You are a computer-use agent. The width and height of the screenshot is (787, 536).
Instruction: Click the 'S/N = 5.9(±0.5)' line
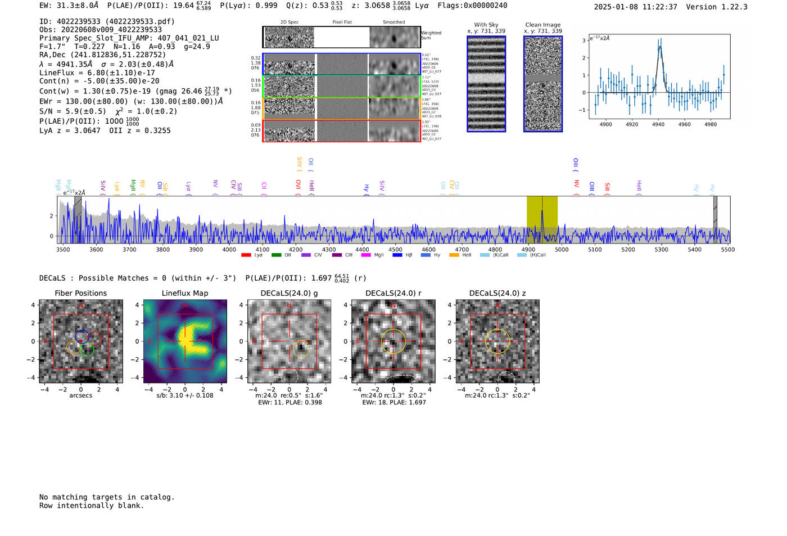point(108,111)
